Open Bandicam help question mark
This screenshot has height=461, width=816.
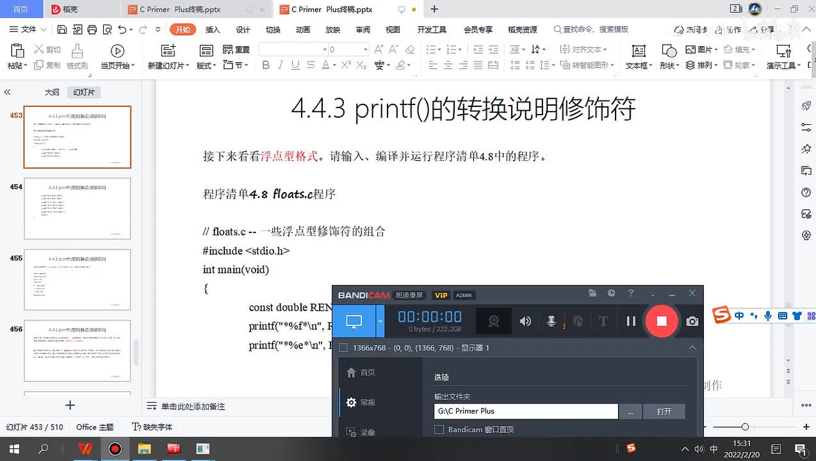[x=631, y=293]
